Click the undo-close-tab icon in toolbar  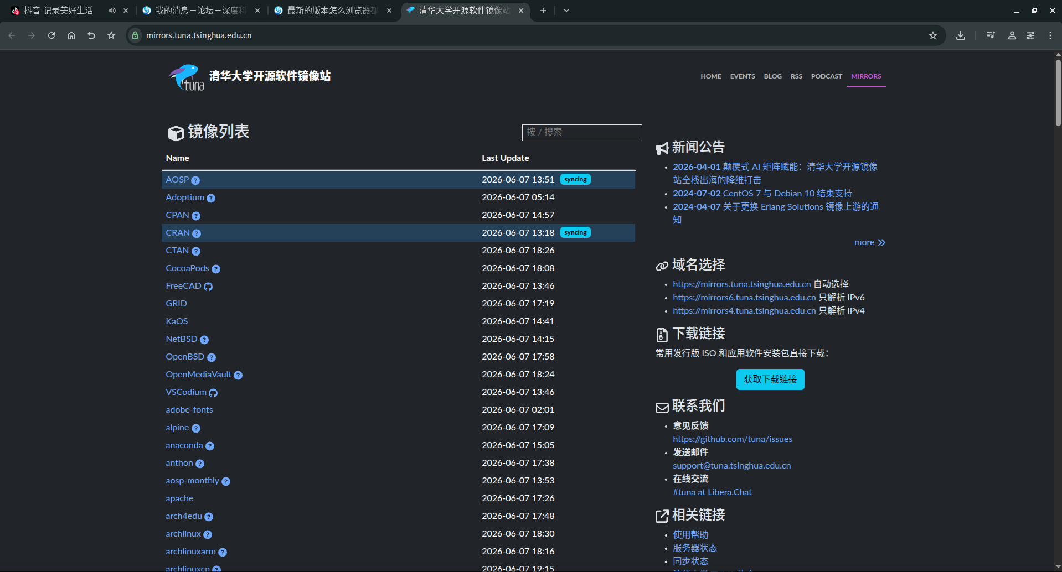(x=91, y=35)
